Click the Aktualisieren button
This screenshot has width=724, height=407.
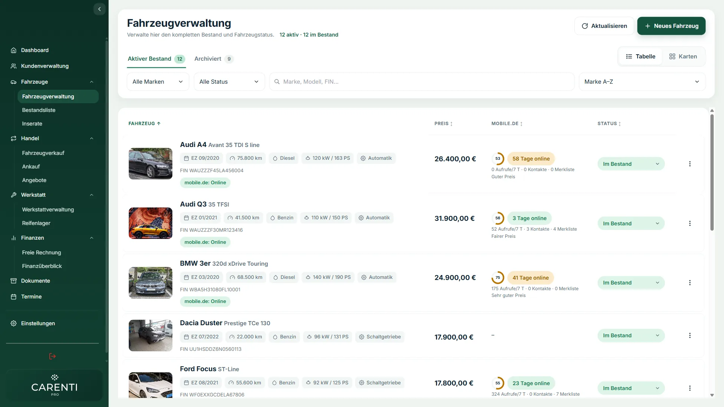click(x=604, y=26)
